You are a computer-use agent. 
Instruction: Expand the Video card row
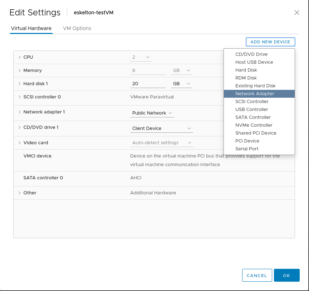tap(20, 143)
